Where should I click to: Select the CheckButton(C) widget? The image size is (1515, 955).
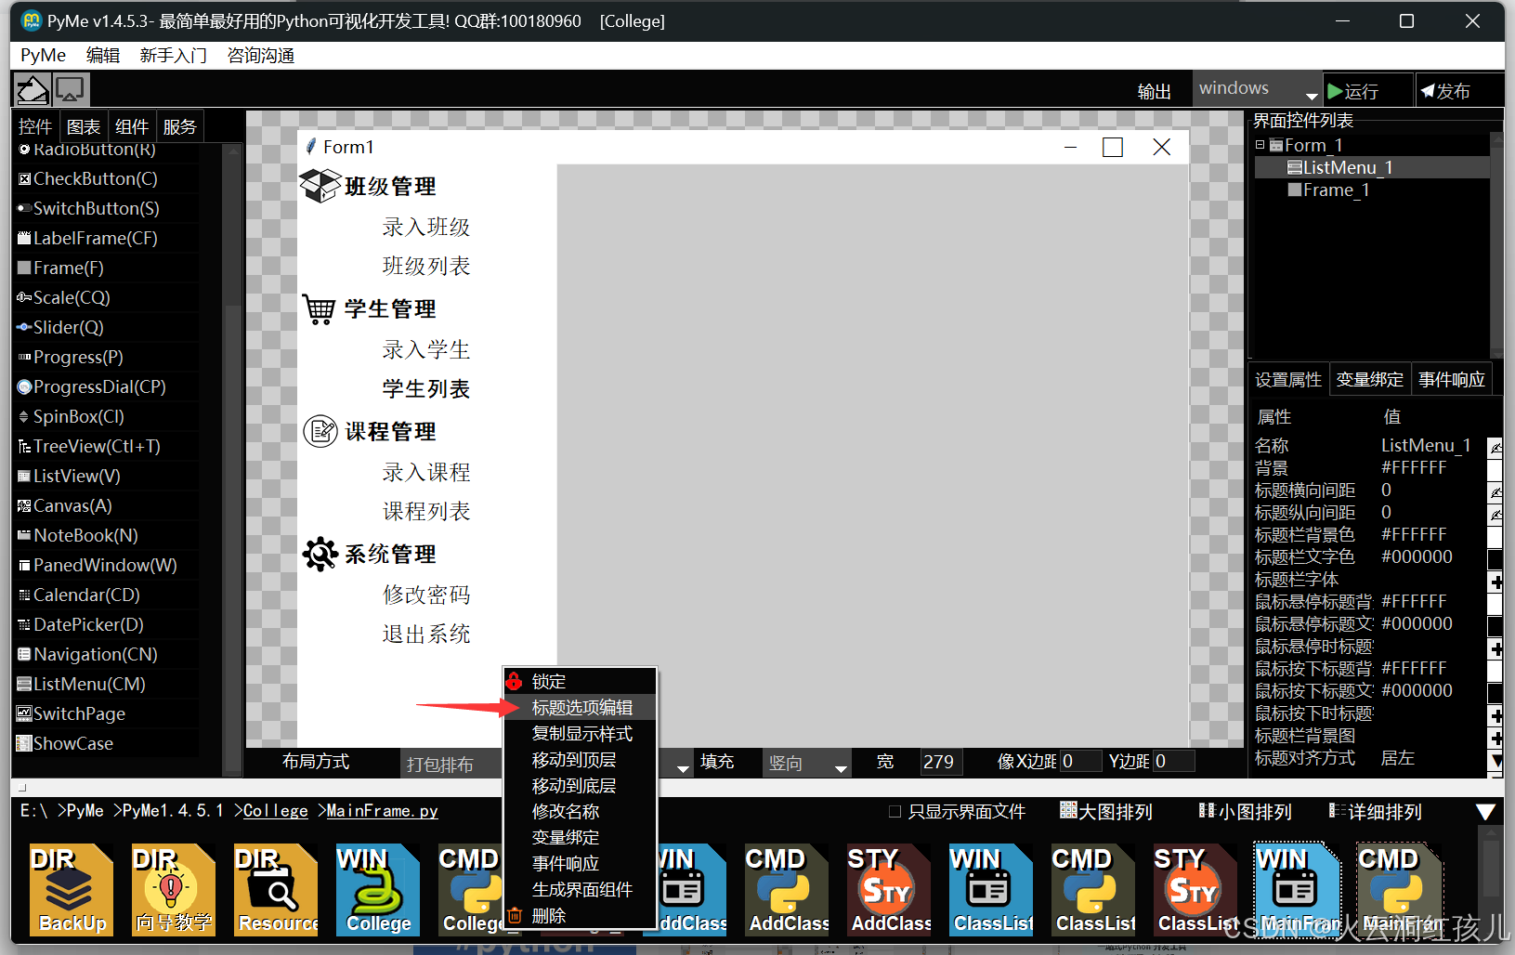tap(88, 178)
